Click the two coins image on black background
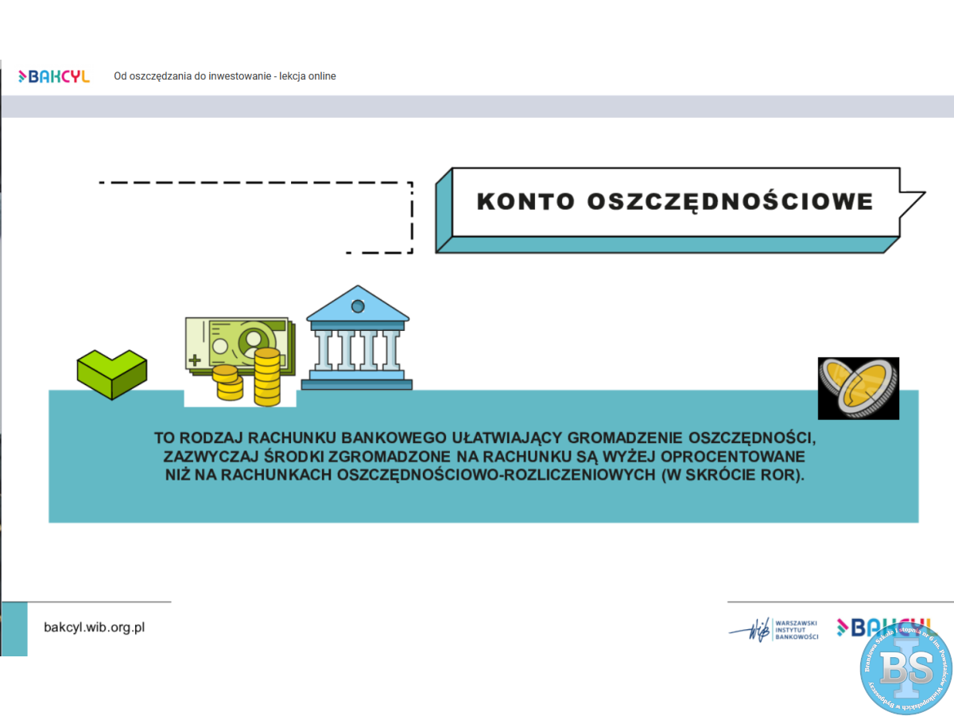Viewport: 954px width, 716px height. click(858, 388)
